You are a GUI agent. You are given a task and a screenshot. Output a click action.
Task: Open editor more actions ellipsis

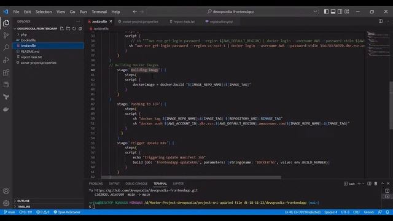click(387, 21)
